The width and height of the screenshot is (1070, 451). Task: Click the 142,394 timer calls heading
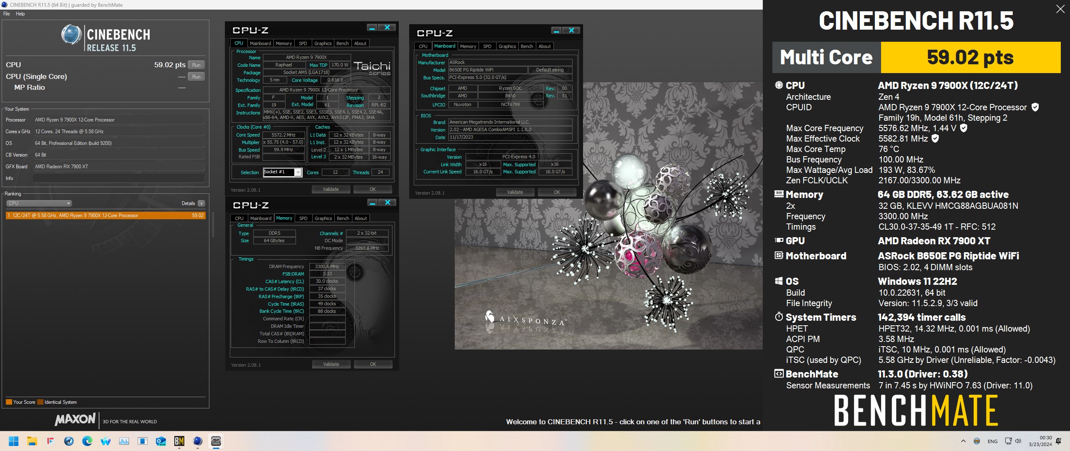tap(922, 317)
